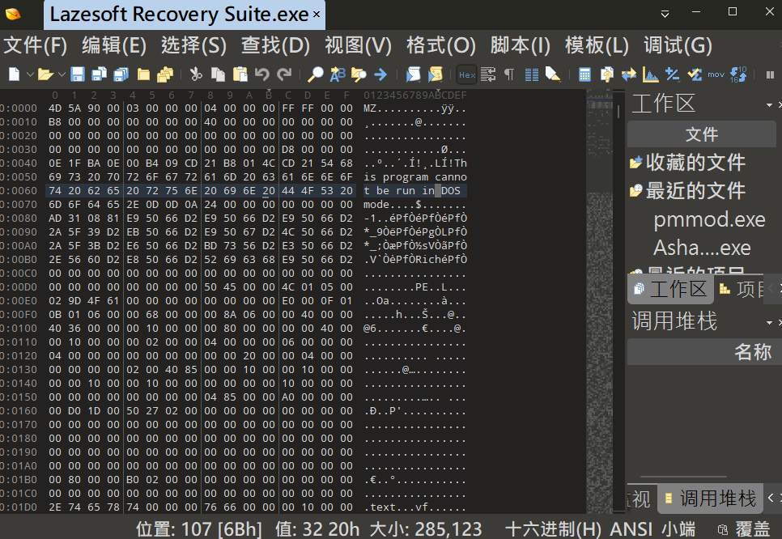Click the blue Goto arrow icon

pyautogui.click(x=380, y=74)
